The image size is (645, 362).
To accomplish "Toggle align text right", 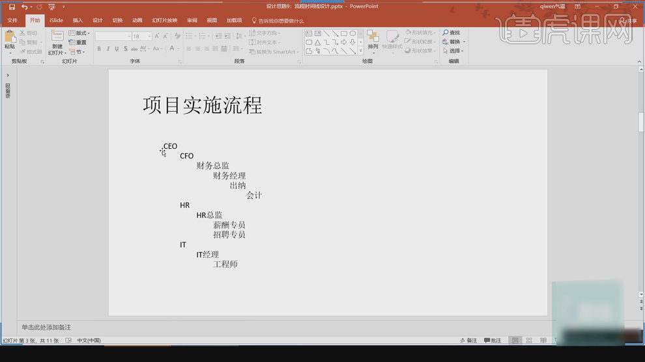I will (207, 49).
